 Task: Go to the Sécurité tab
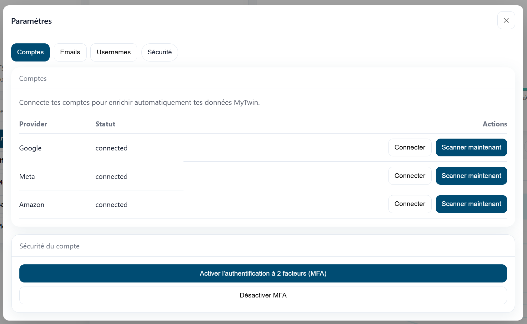coord(159,52)
